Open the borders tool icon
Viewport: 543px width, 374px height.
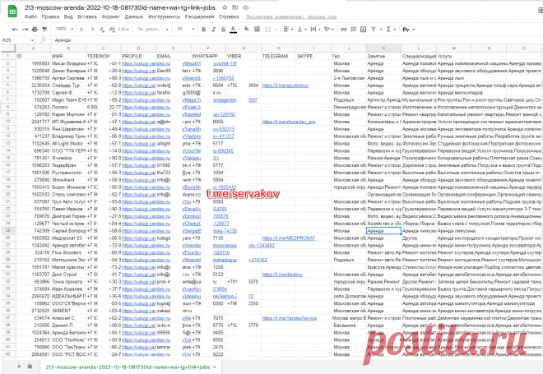click(257, 30)
